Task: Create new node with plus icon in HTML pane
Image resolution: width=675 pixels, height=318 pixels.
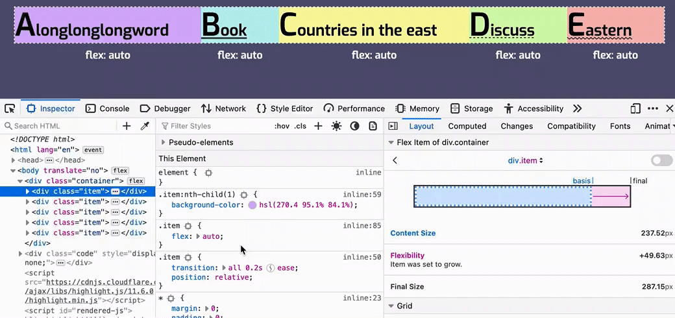Action: [x=127, y=126]
